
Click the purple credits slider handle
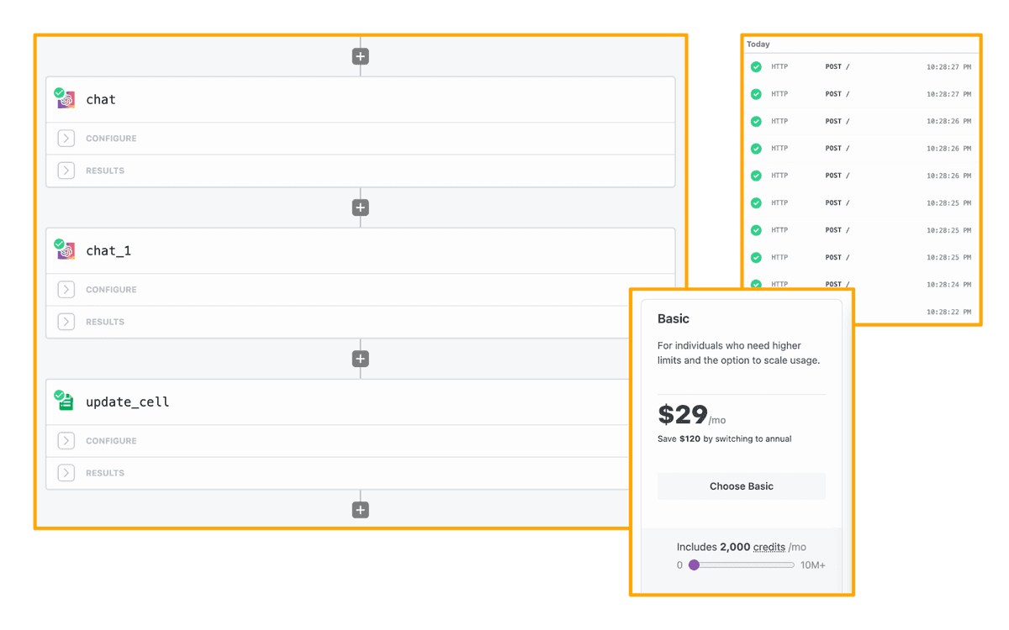[x=694, y=565]
